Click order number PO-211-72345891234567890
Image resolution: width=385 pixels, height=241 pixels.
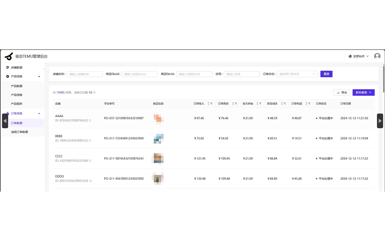tap(124, 139)
